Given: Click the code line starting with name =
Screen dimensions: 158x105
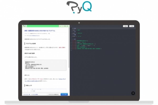Looking at the screenshot, I should click(x=76, y=30).
